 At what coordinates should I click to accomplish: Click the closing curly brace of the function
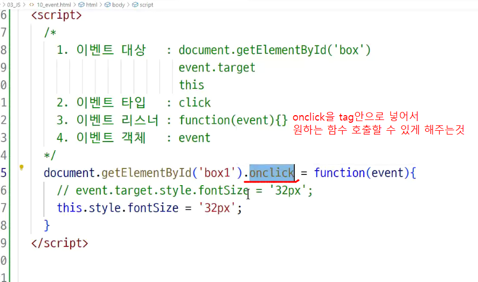(47, 225)
